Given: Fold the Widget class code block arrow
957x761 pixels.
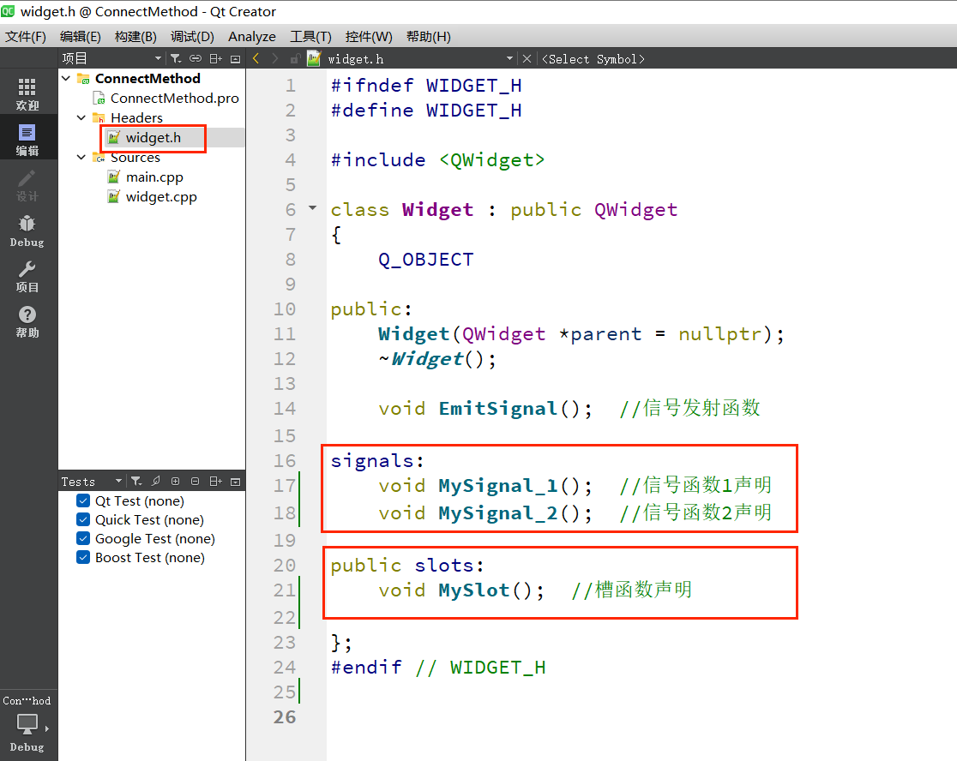Looking at the screenshot, I should coord(312,208).
